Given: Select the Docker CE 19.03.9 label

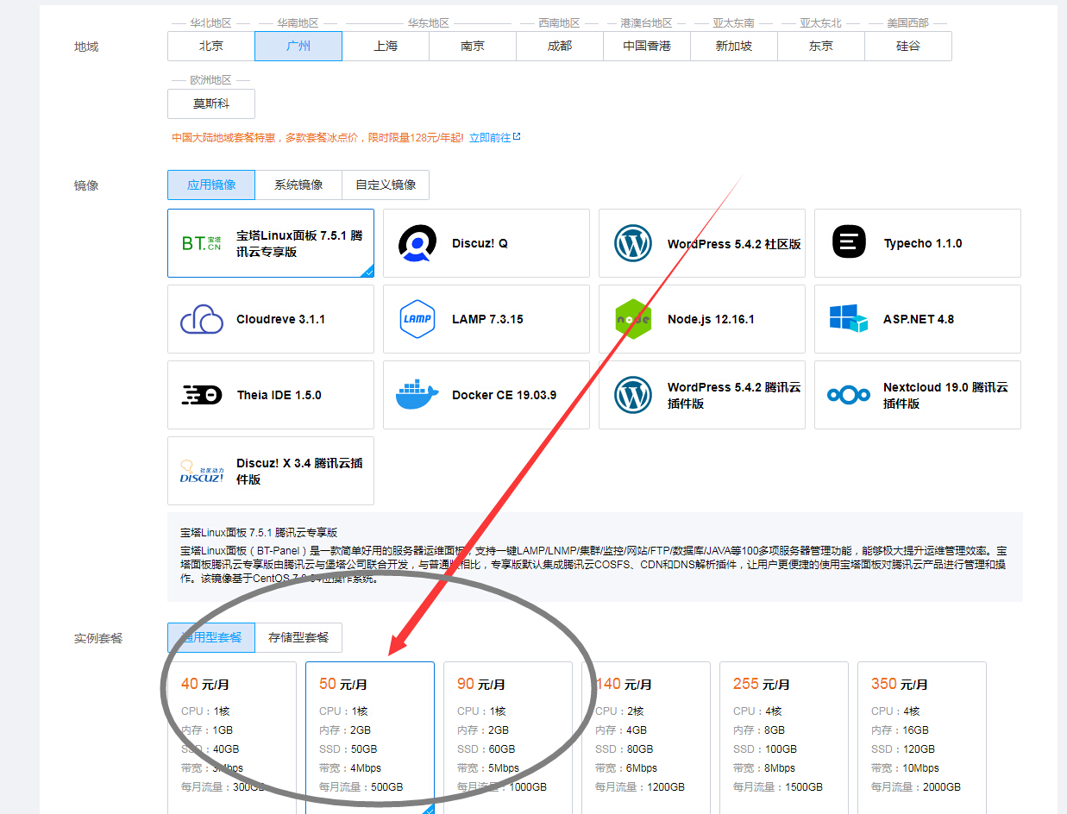Looking at the screenshot, I should (x=504, y=396).
